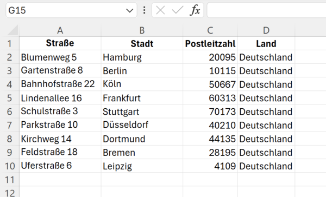This screenshot has height=197, width=326.
Task: Click inside the Name Box showing G15
Action: (66, 10)
